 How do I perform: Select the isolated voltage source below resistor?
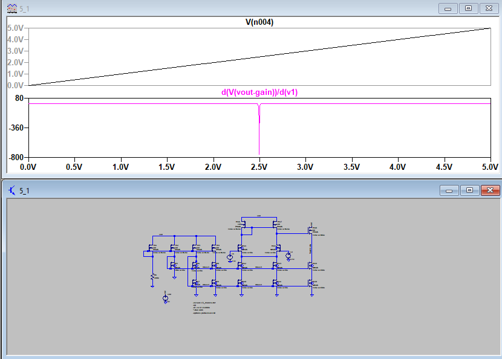[165, 299]
